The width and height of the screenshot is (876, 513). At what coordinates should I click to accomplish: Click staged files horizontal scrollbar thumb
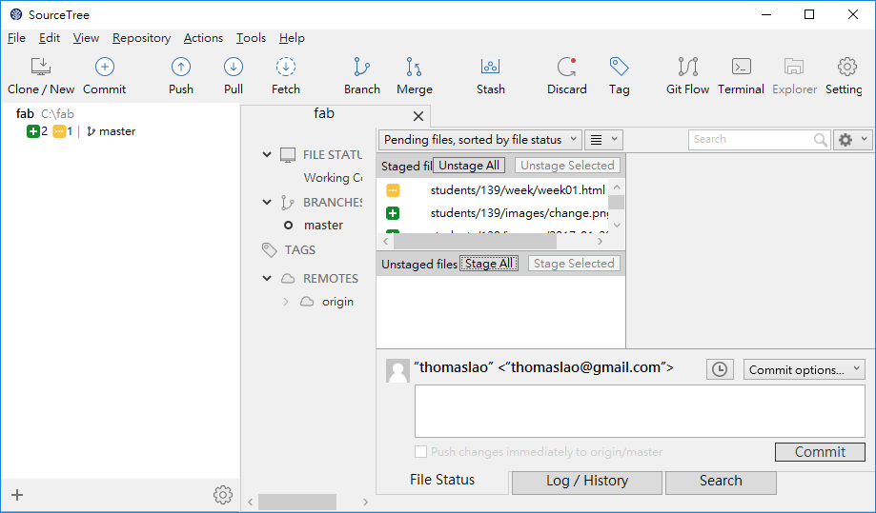(x=475, y=242)
